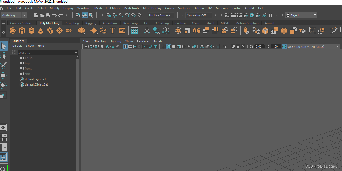The image size is (342, 171).
Task: Open the shelf options gear menu
Action: click(x=3, y=32)
